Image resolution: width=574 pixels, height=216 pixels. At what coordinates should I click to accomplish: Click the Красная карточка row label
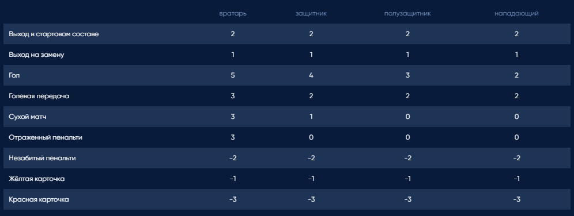pos(39,199)
